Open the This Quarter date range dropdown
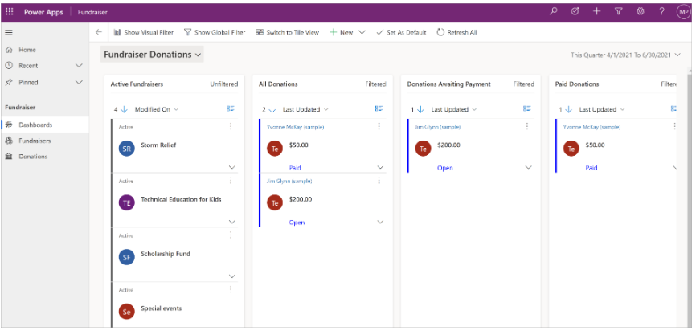This screenshot has height=335, width=700. (625, 55)
